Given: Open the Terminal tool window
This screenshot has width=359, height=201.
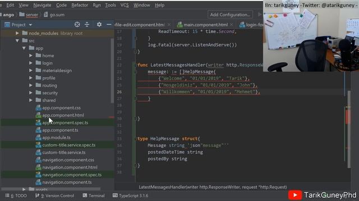Looking at the screenshot, I should (94, 195).
